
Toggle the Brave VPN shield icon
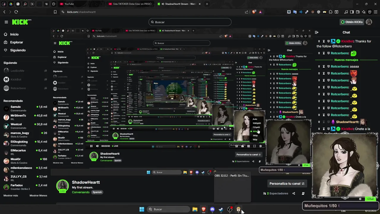pyautogui.click(x=370, y=12)
